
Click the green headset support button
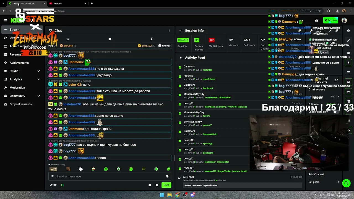coord(346,183)
